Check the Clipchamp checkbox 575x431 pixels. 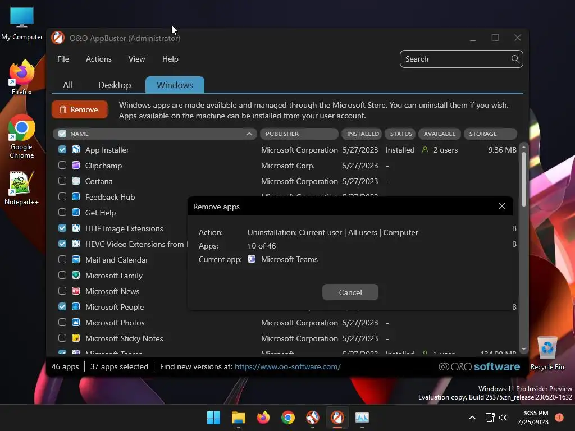[x=62, y=166]
